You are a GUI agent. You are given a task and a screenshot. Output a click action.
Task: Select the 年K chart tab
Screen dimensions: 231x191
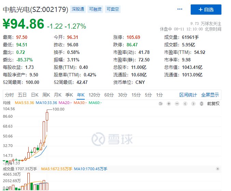(x=81, y=95)
